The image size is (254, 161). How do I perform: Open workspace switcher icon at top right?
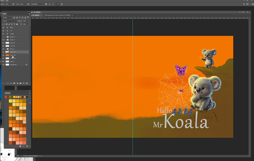click(x=247, y=4)
